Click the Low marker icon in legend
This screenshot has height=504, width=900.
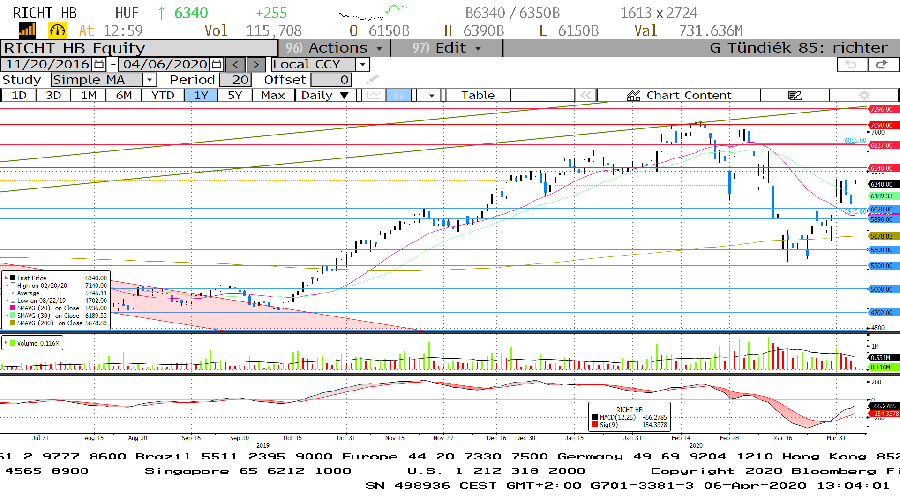pyautogui.click(x=13, y=301)
